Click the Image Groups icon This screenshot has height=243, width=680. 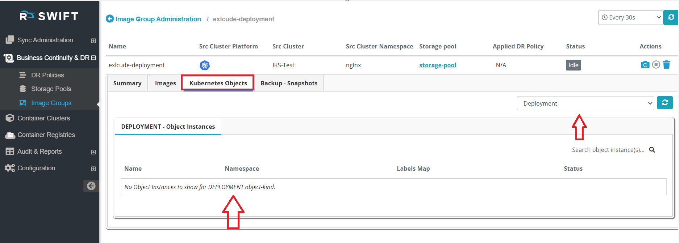point(22,103)
